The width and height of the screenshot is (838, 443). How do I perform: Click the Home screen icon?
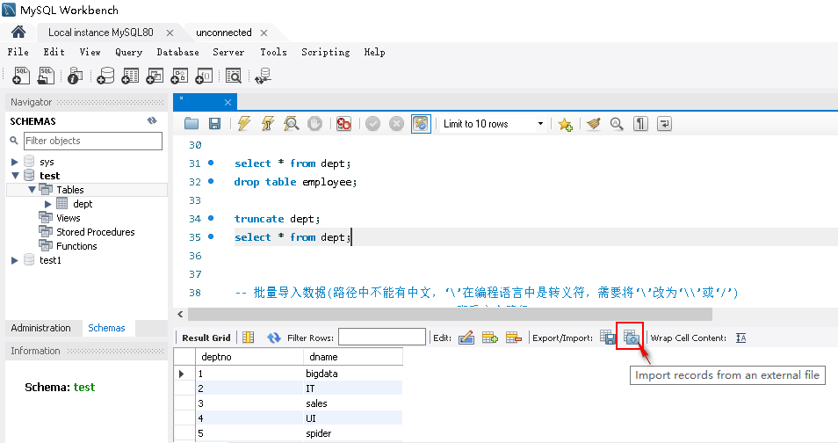tap(18, 33)
